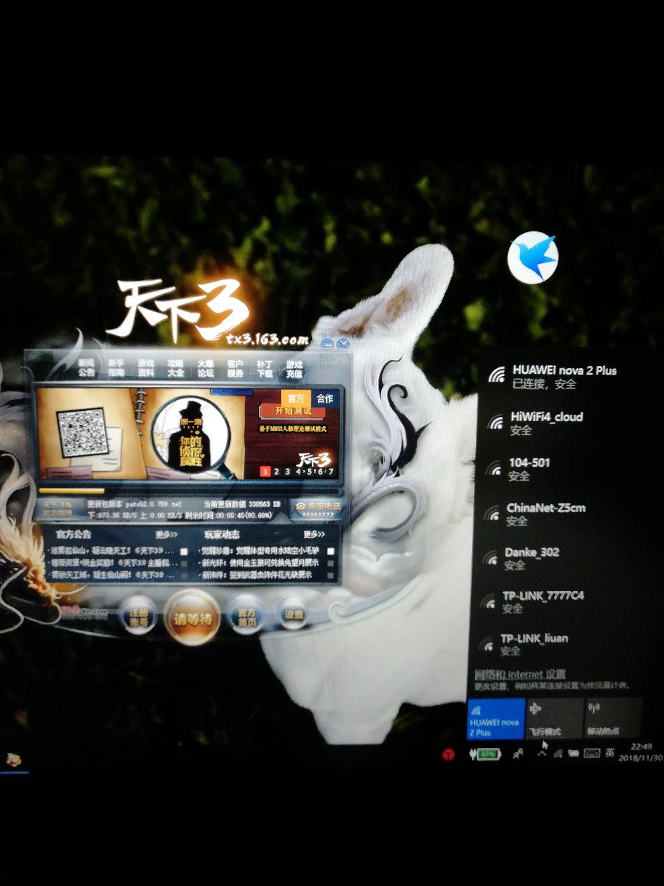Open the 天下3 官方微博 button
This screenshot has width=664, height=886.
(58, 509)
